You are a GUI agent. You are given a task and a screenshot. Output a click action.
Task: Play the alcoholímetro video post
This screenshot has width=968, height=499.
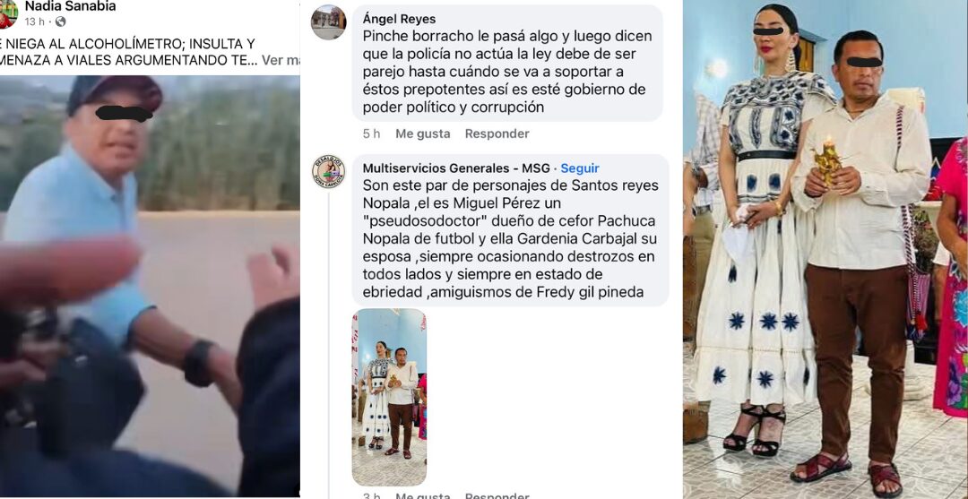pyautogui.click(x=150, y=286)
